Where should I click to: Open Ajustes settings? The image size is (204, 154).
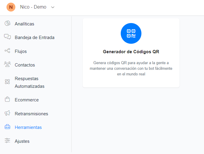click(22, 141)
